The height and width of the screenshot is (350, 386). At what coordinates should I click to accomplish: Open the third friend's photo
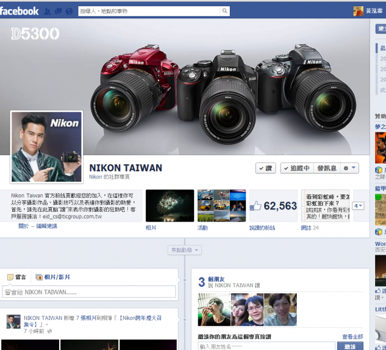click(x=280, y=310)
